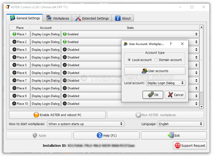213x156 pixels.
Task: Click the dark status icon beside Place 5
Action: (14, 65)
